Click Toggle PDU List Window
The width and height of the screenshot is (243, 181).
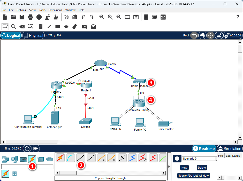[x=194, y=176]
